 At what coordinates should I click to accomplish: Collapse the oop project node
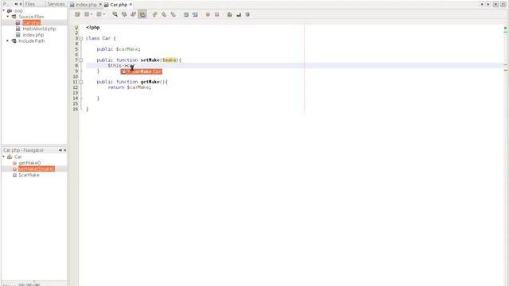pyautogui.click(x=3, y=10)
